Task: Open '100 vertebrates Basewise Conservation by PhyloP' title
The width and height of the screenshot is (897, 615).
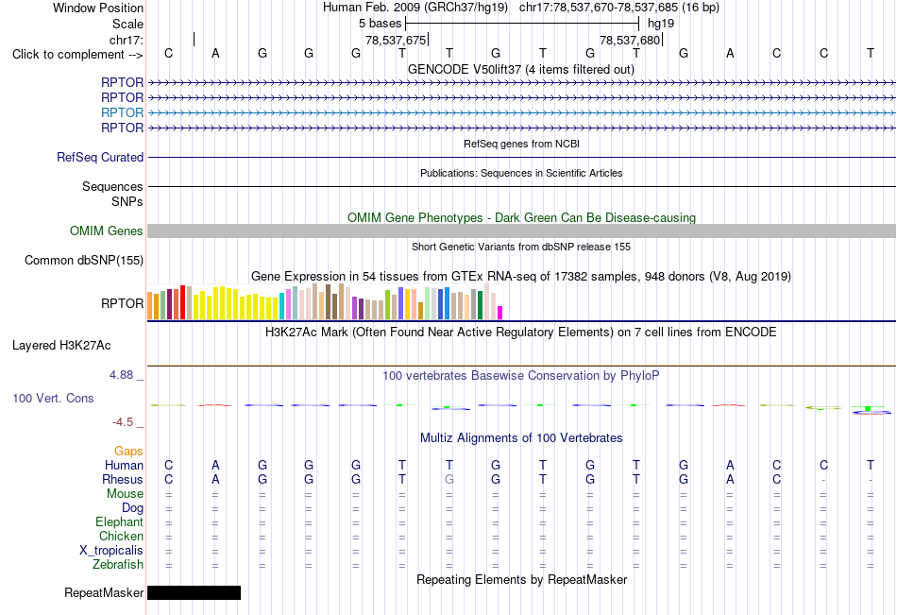Action: pyautogui.click(x=520, y=376)
